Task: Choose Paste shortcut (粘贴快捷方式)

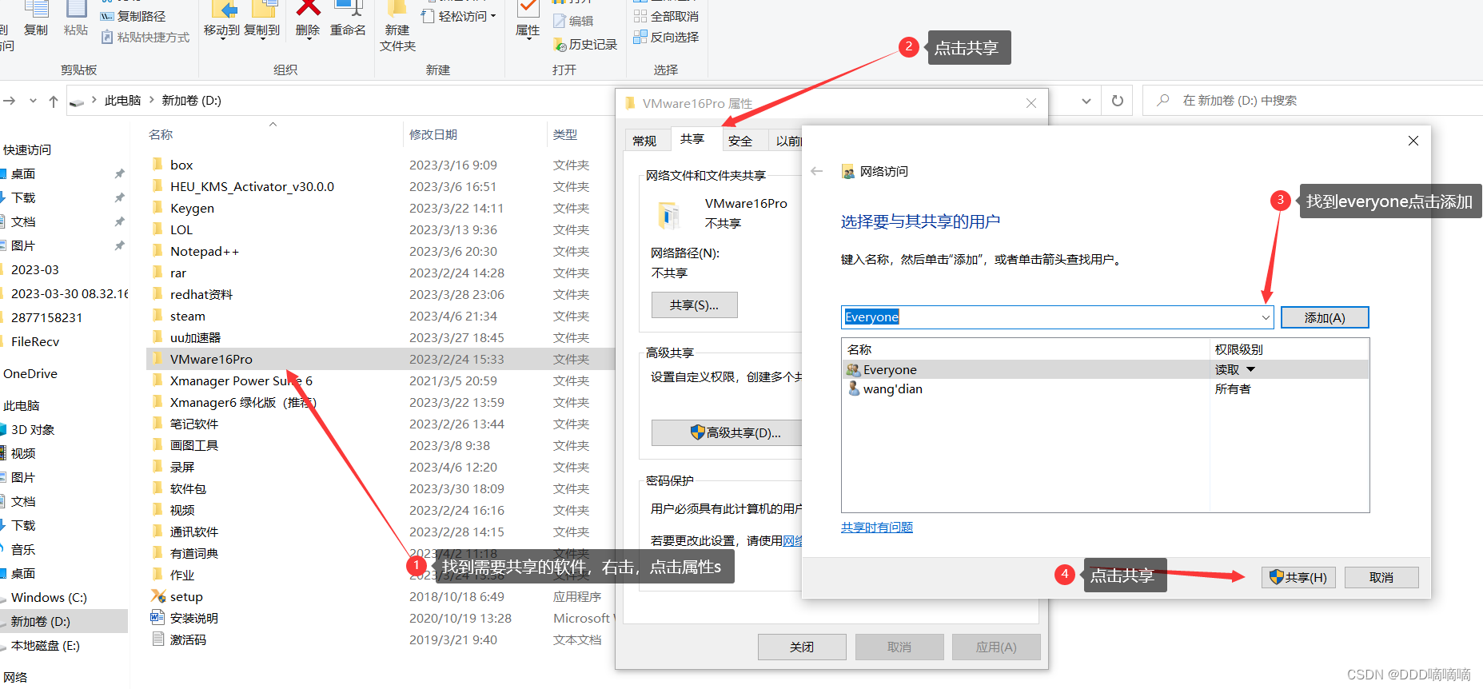Action: pos(145,37)
